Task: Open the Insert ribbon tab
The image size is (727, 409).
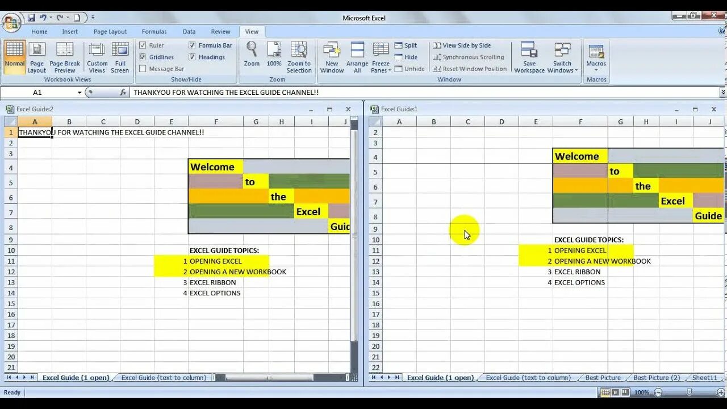Action: (70, 32)
